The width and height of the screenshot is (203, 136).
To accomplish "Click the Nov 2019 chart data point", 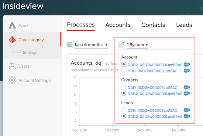I will 145,125.
